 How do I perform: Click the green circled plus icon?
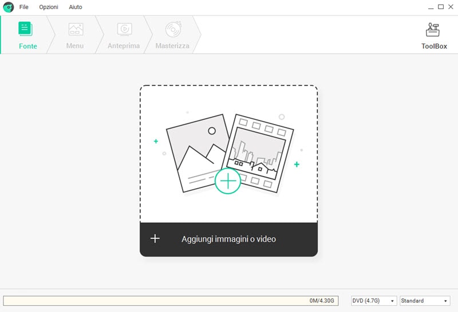228,181
